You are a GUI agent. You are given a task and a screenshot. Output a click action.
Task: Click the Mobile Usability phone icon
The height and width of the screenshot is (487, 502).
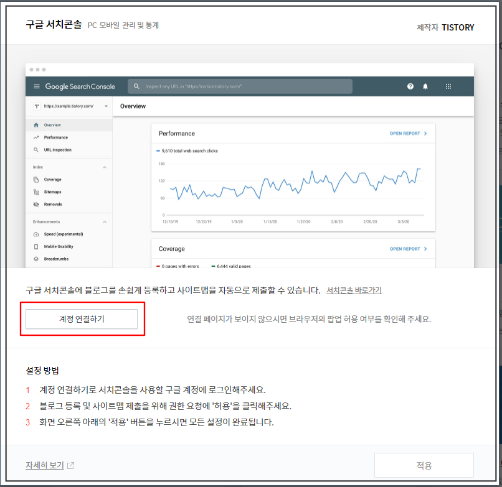pos(36,246)
